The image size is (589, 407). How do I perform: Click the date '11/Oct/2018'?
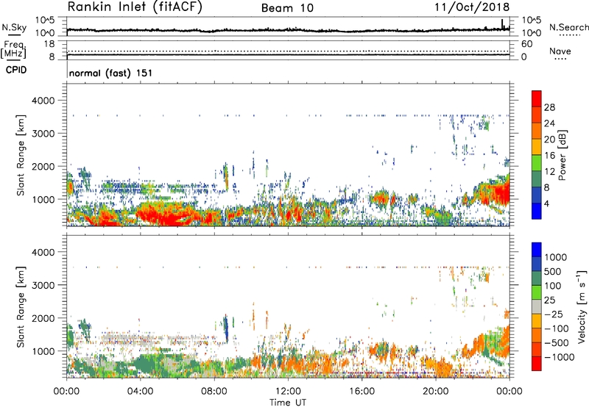coord(472,7)
